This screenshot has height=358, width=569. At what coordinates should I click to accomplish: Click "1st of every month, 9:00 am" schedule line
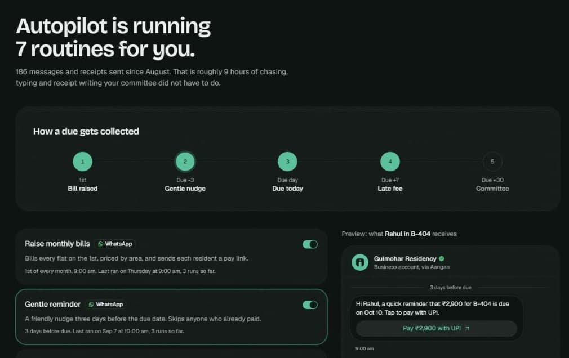120,271
